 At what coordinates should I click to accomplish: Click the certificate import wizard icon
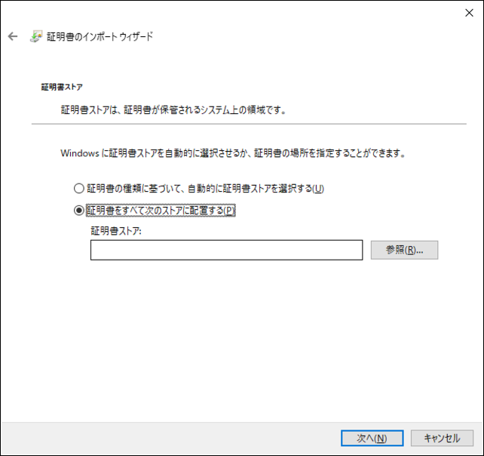(35, 36)
